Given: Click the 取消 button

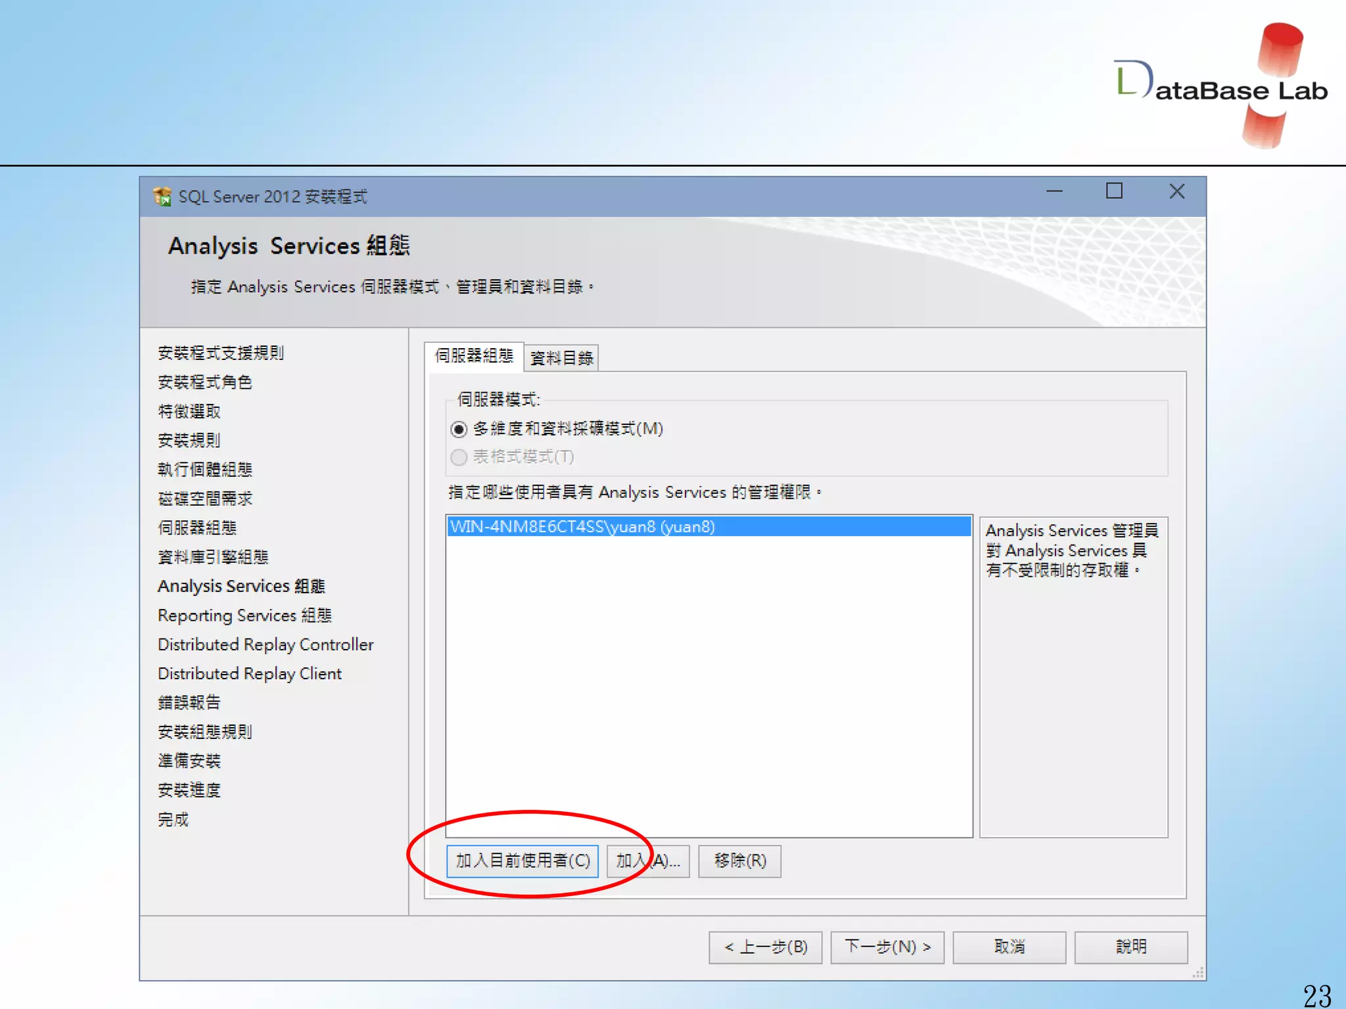Looking at the screenshot, I should (x=1009, y=947).
